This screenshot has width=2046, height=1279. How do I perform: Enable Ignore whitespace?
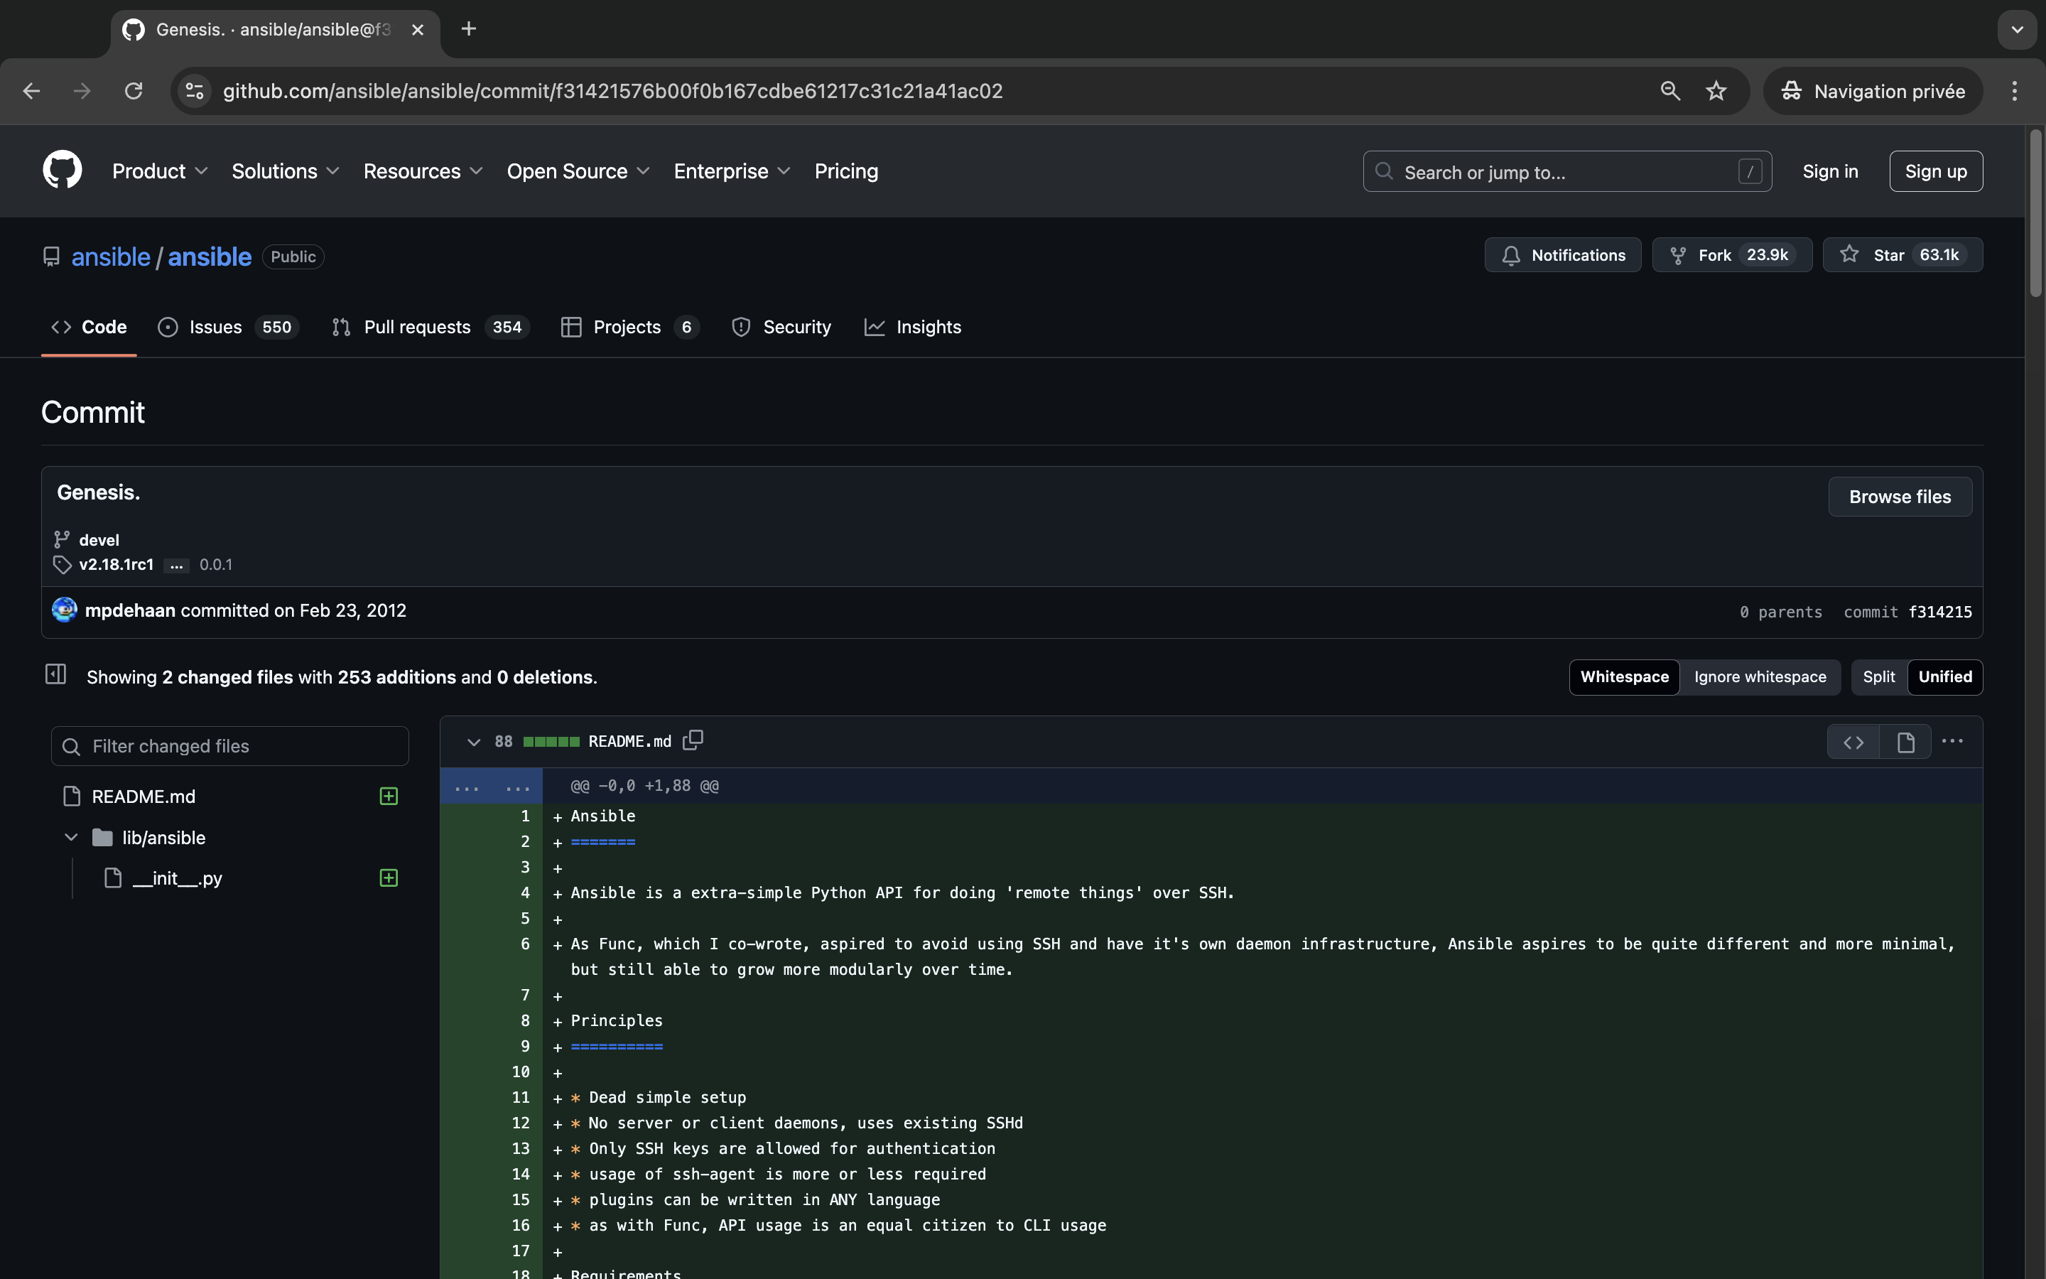coord(1761,676)
